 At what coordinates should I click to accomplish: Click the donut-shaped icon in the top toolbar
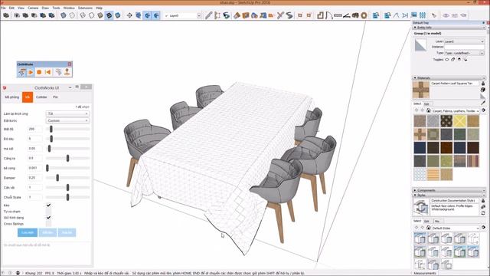tap(364, 15)
